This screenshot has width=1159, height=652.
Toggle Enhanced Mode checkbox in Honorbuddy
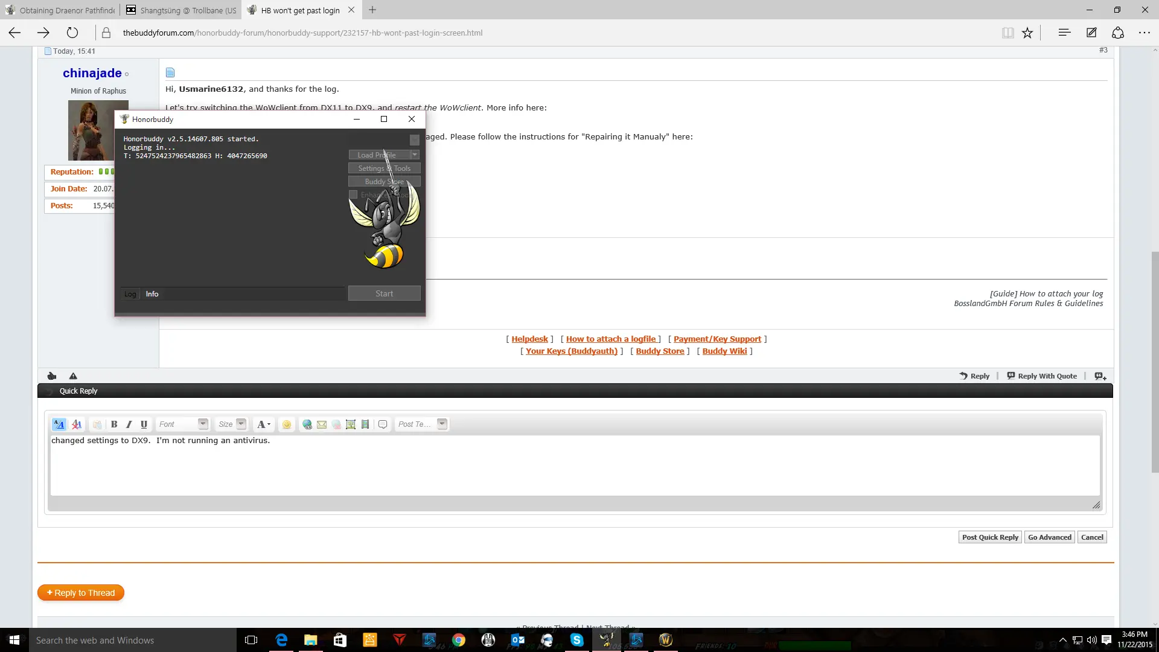[353, 194]
